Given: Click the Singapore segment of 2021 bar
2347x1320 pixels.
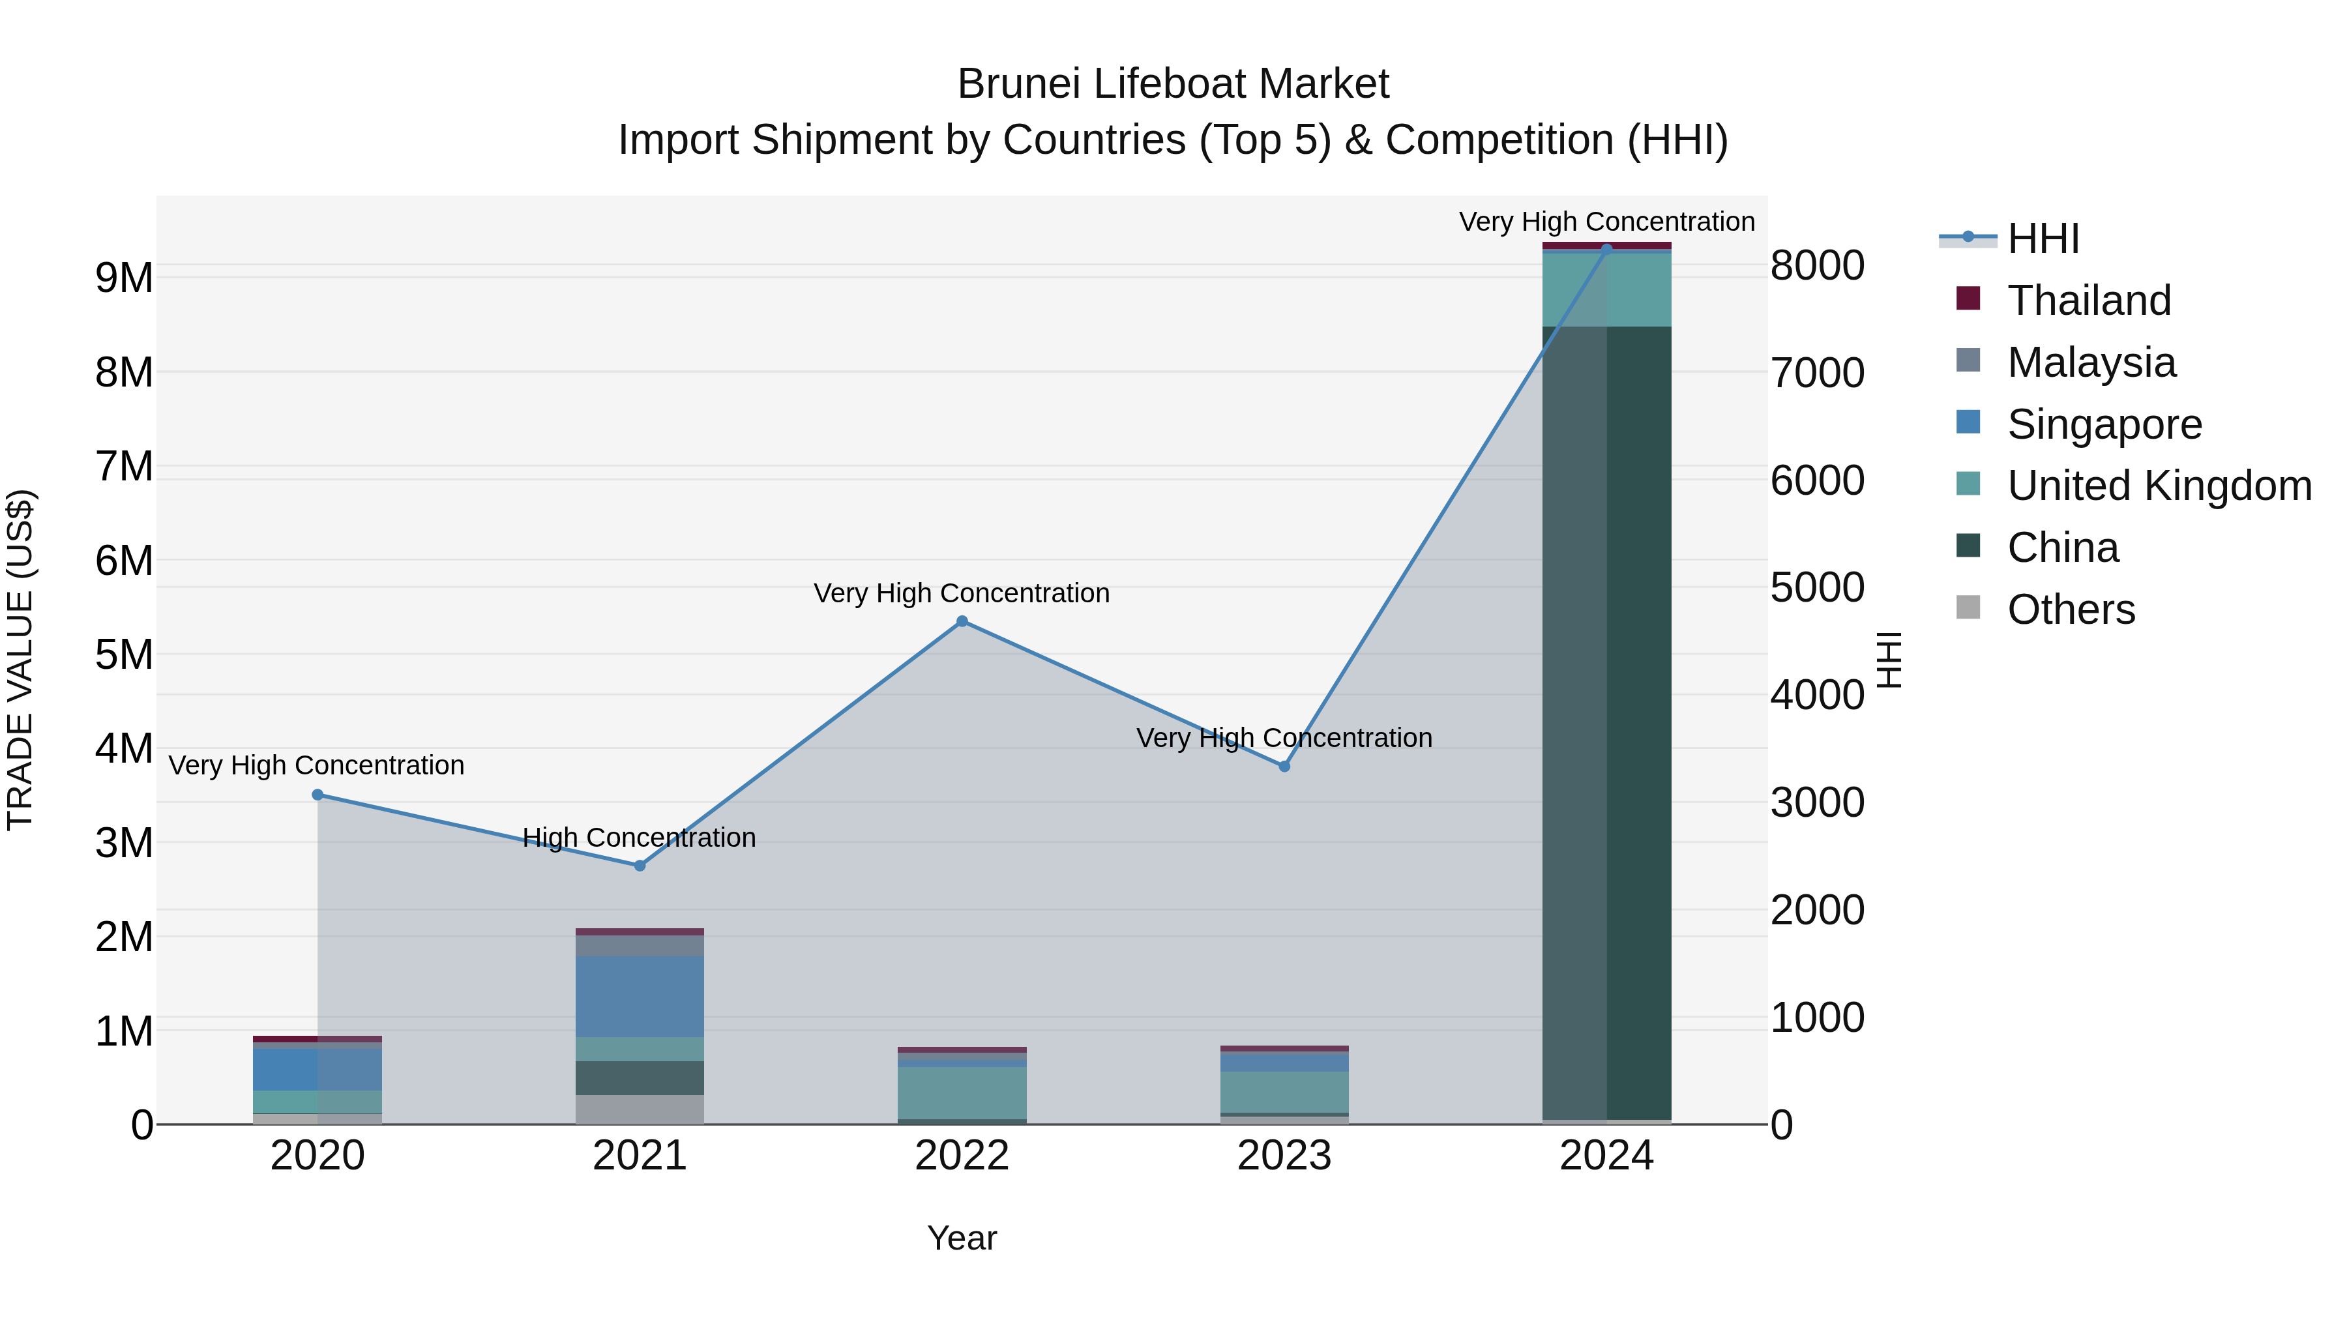Looking at the screenshot, I should tap(640, 997).
